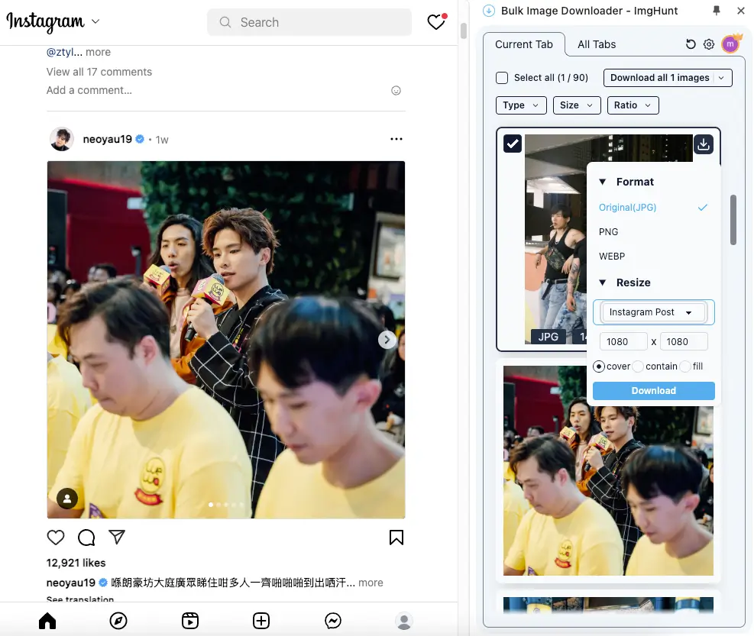Open the Ratio filter dropdown
Image resolution: width=754 pixels, height=636 pixels.
[x=633, y=105]
